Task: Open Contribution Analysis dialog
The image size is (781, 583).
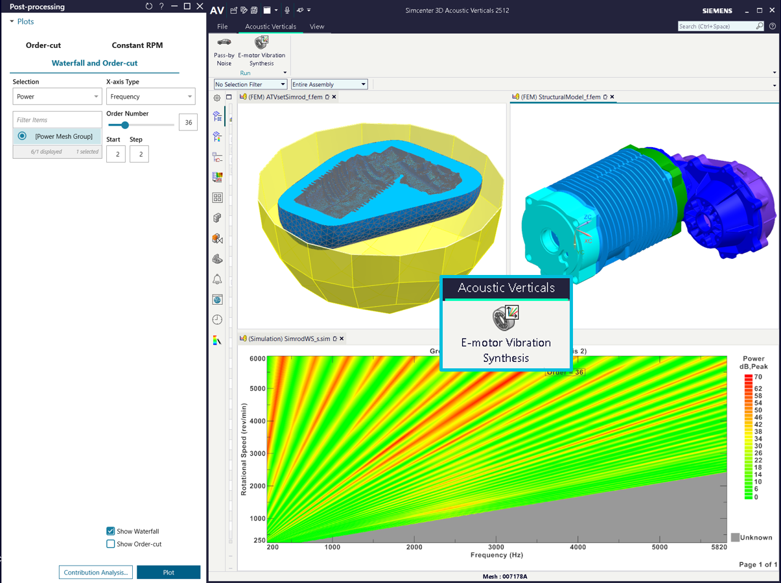Action: [96, 573]
